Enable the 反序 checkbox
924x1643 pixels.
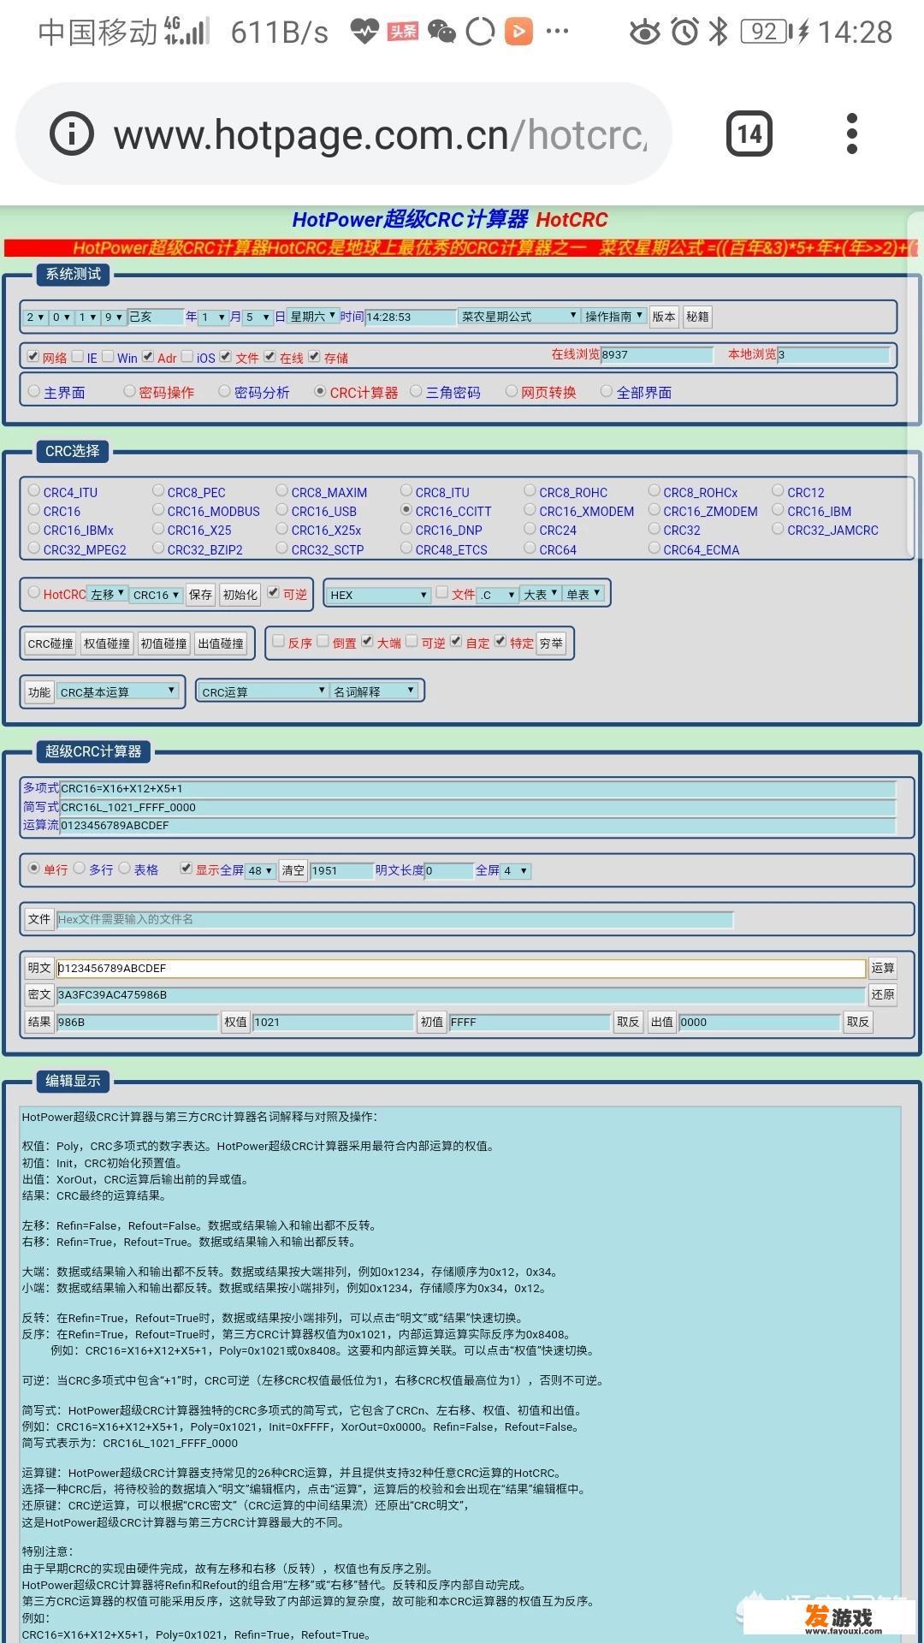[278, 641]
